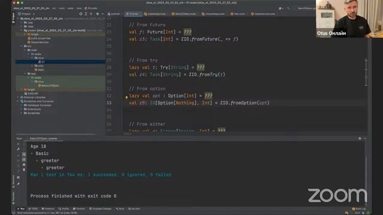Open Run panel gear settings
The width and height of the screenshot is (383, 215).
[360, 139]
